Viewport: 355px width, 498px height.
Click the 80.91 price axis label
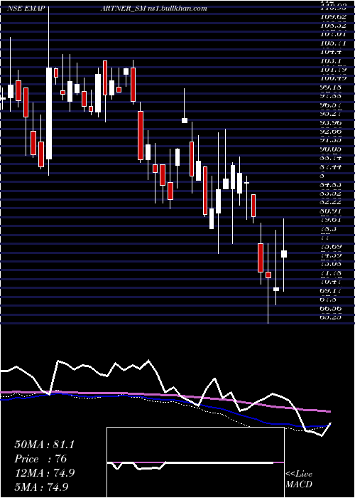click(x=332, y=211)
